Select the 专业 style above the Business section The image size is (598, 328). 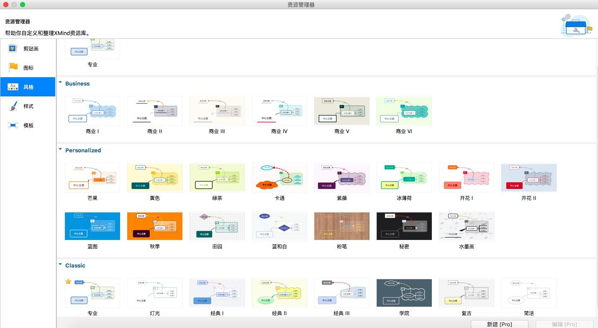(x=92, y=49)
